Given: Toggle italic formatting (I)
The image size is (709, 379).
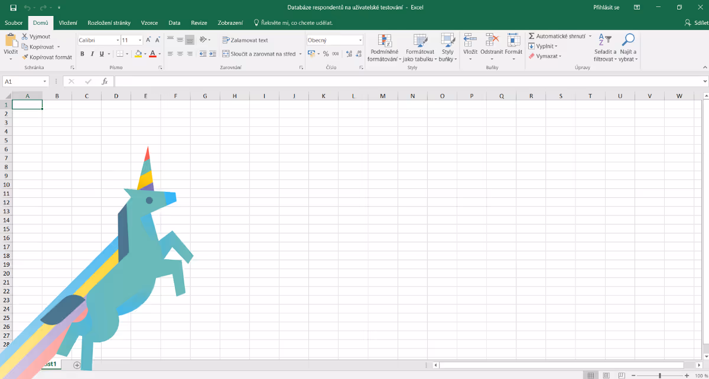Looking at the screenshot, I should (x=92, y=54).
